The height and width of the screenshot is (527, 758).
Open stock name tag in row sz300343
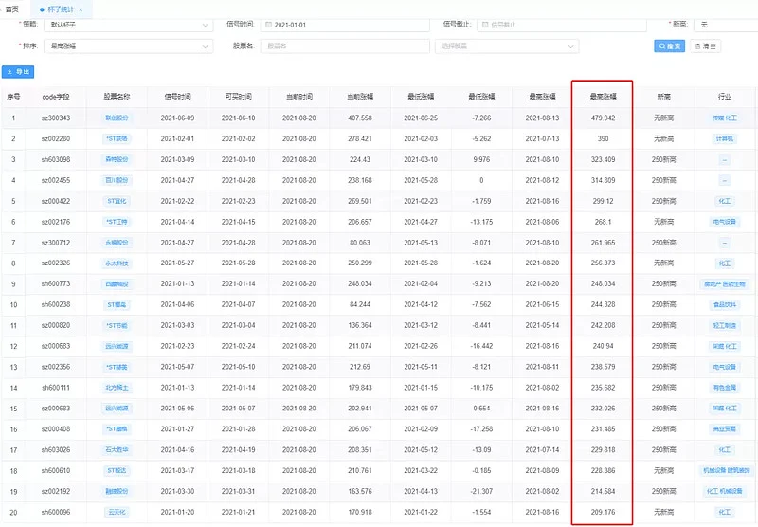coord(117,118)
